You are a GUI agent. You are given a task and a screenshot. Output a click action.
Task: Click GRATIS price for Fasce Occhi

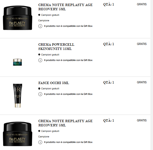click(142, 82)
